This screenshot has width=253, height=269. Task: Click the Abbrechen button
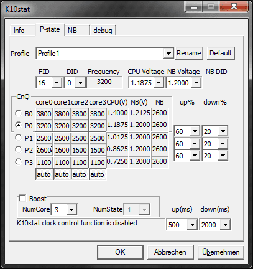coord(170,252)
